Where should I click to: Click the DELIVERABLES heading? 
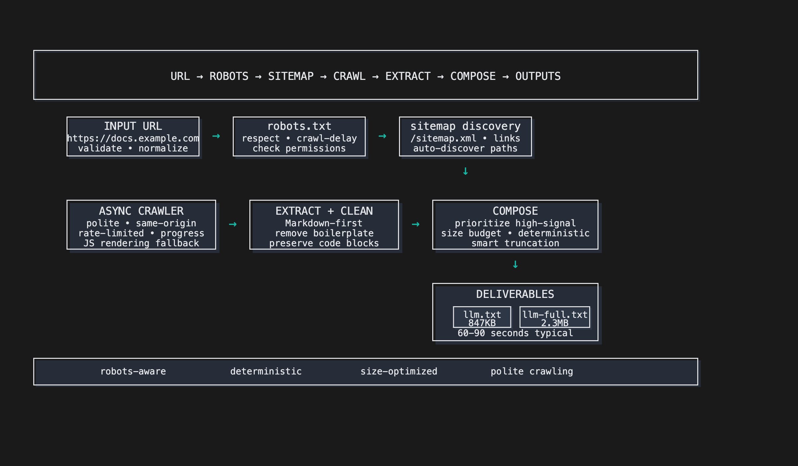click(515, 294)
